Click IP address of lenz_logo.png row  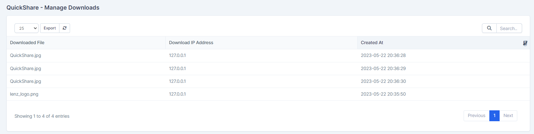[177, 94]
